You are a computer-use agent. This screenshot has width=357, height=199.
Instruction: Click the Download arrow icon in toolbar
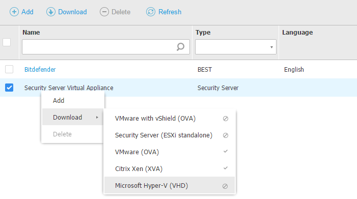click(x=51, y=12)
